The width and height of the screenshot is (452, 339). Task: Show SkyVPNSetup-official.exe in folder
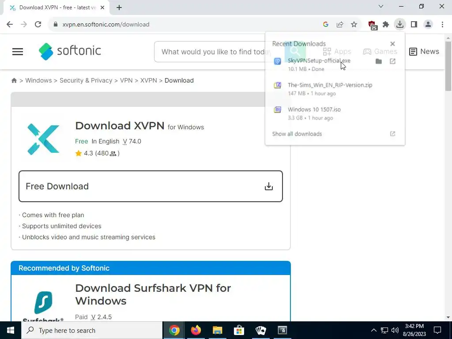[378, 61]
